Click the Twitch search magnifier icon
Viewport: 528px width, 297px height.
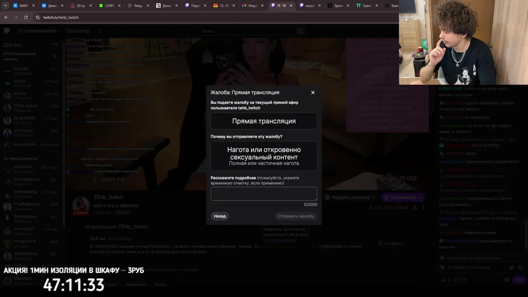tap(301, 31)
